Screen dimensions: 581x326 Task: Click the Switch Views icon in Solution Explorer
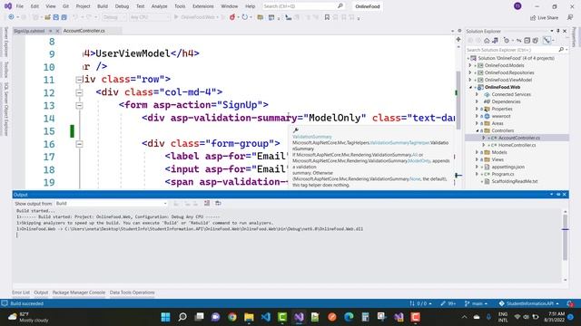click(495, 41)
